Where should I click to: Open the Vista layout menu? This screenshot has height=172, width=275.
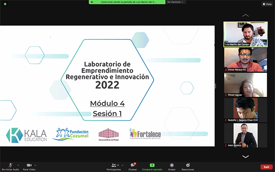coord(267,4)
